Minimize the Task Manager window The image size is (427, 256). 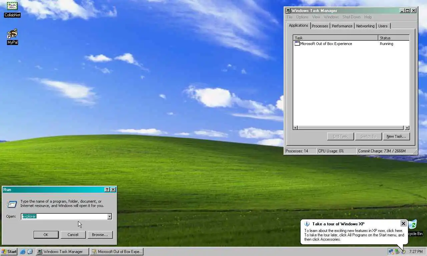402,11
